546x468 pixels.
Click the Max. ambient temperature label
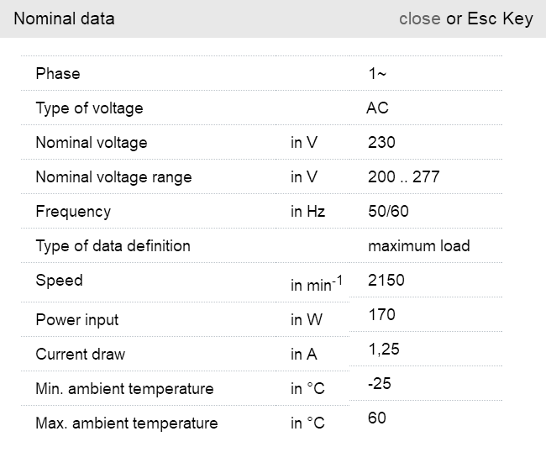point(126,423)
